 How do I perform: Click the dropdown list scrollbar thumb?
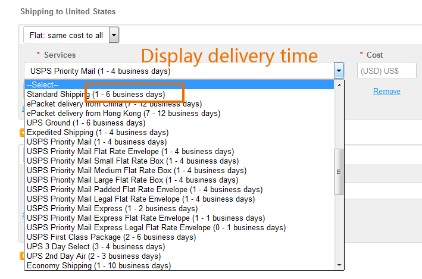click(x=339, y=172)
